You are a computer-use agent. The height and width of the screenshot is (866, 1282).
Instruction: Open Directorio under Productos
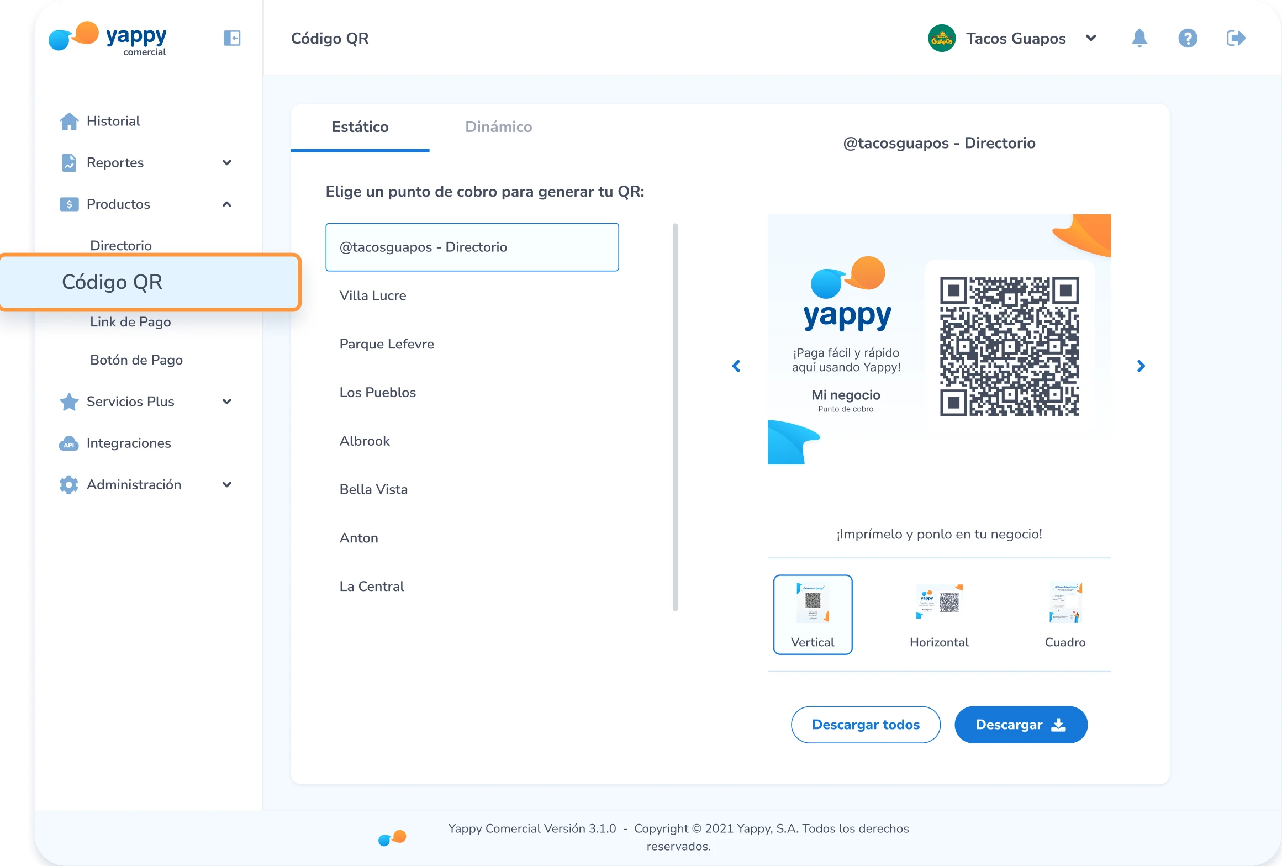coord(121,246)
